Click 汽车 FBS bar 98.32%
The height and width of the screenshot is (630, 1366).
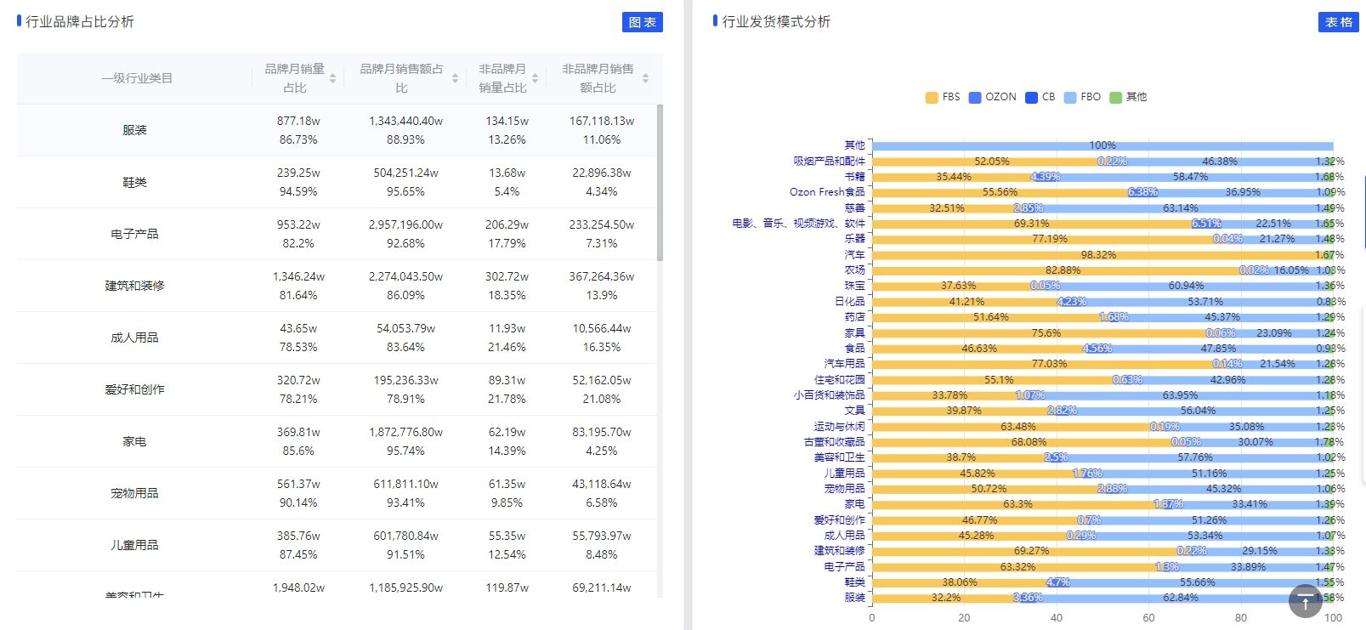click(1098, 255)
